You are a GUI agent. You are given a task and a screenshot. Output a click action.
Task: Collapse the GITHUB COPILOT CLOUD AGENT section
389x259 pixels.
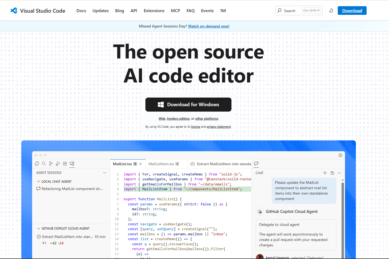(x=39, y=228)
